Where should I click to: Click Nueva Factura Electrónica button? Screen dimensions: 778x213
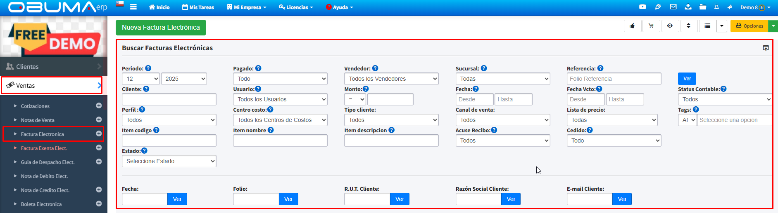click(161, 28)
